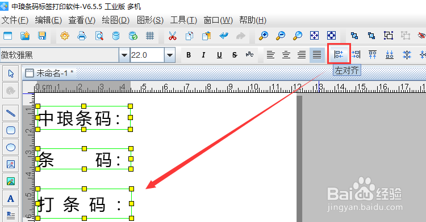Click the ABC curved text icon
Viewport: 426px width, 222px height.
[250, 55]
